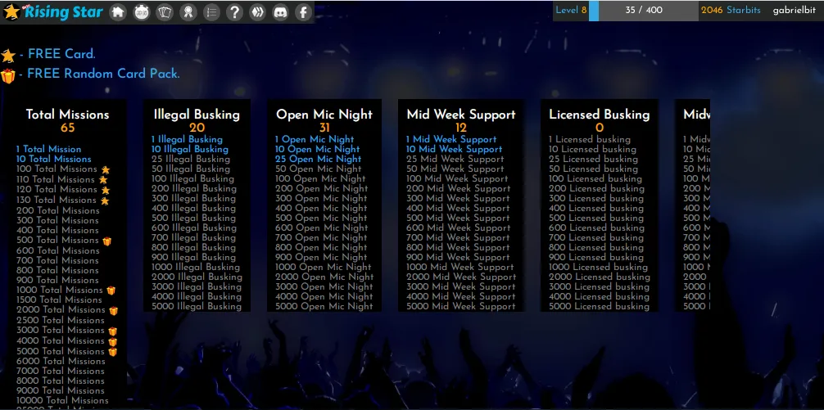This screenshot has height=410, width=824.
Task: Go to the Home page icon
Action: pos(118,12)
